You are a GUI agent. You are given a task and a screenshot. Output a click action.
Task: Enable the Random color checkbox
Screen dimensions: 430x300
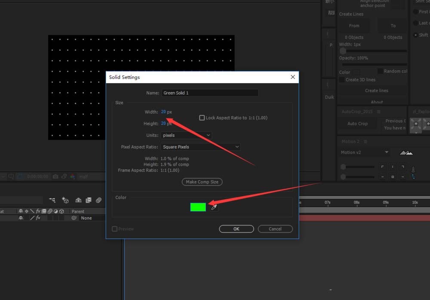tap(380, 71)
